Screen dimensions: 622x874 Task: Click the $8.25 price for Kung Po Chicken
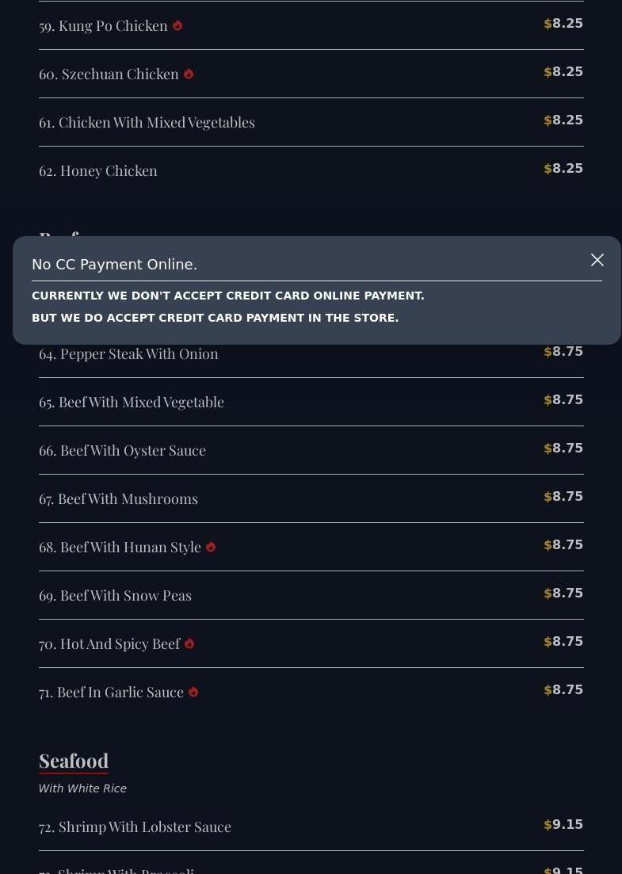563,24
